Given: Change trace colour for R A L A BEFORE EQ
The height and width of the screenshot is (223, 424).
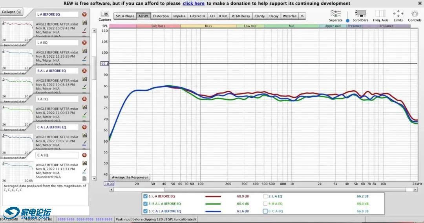Looking at the screenshot, I should (x=85, y=86).
